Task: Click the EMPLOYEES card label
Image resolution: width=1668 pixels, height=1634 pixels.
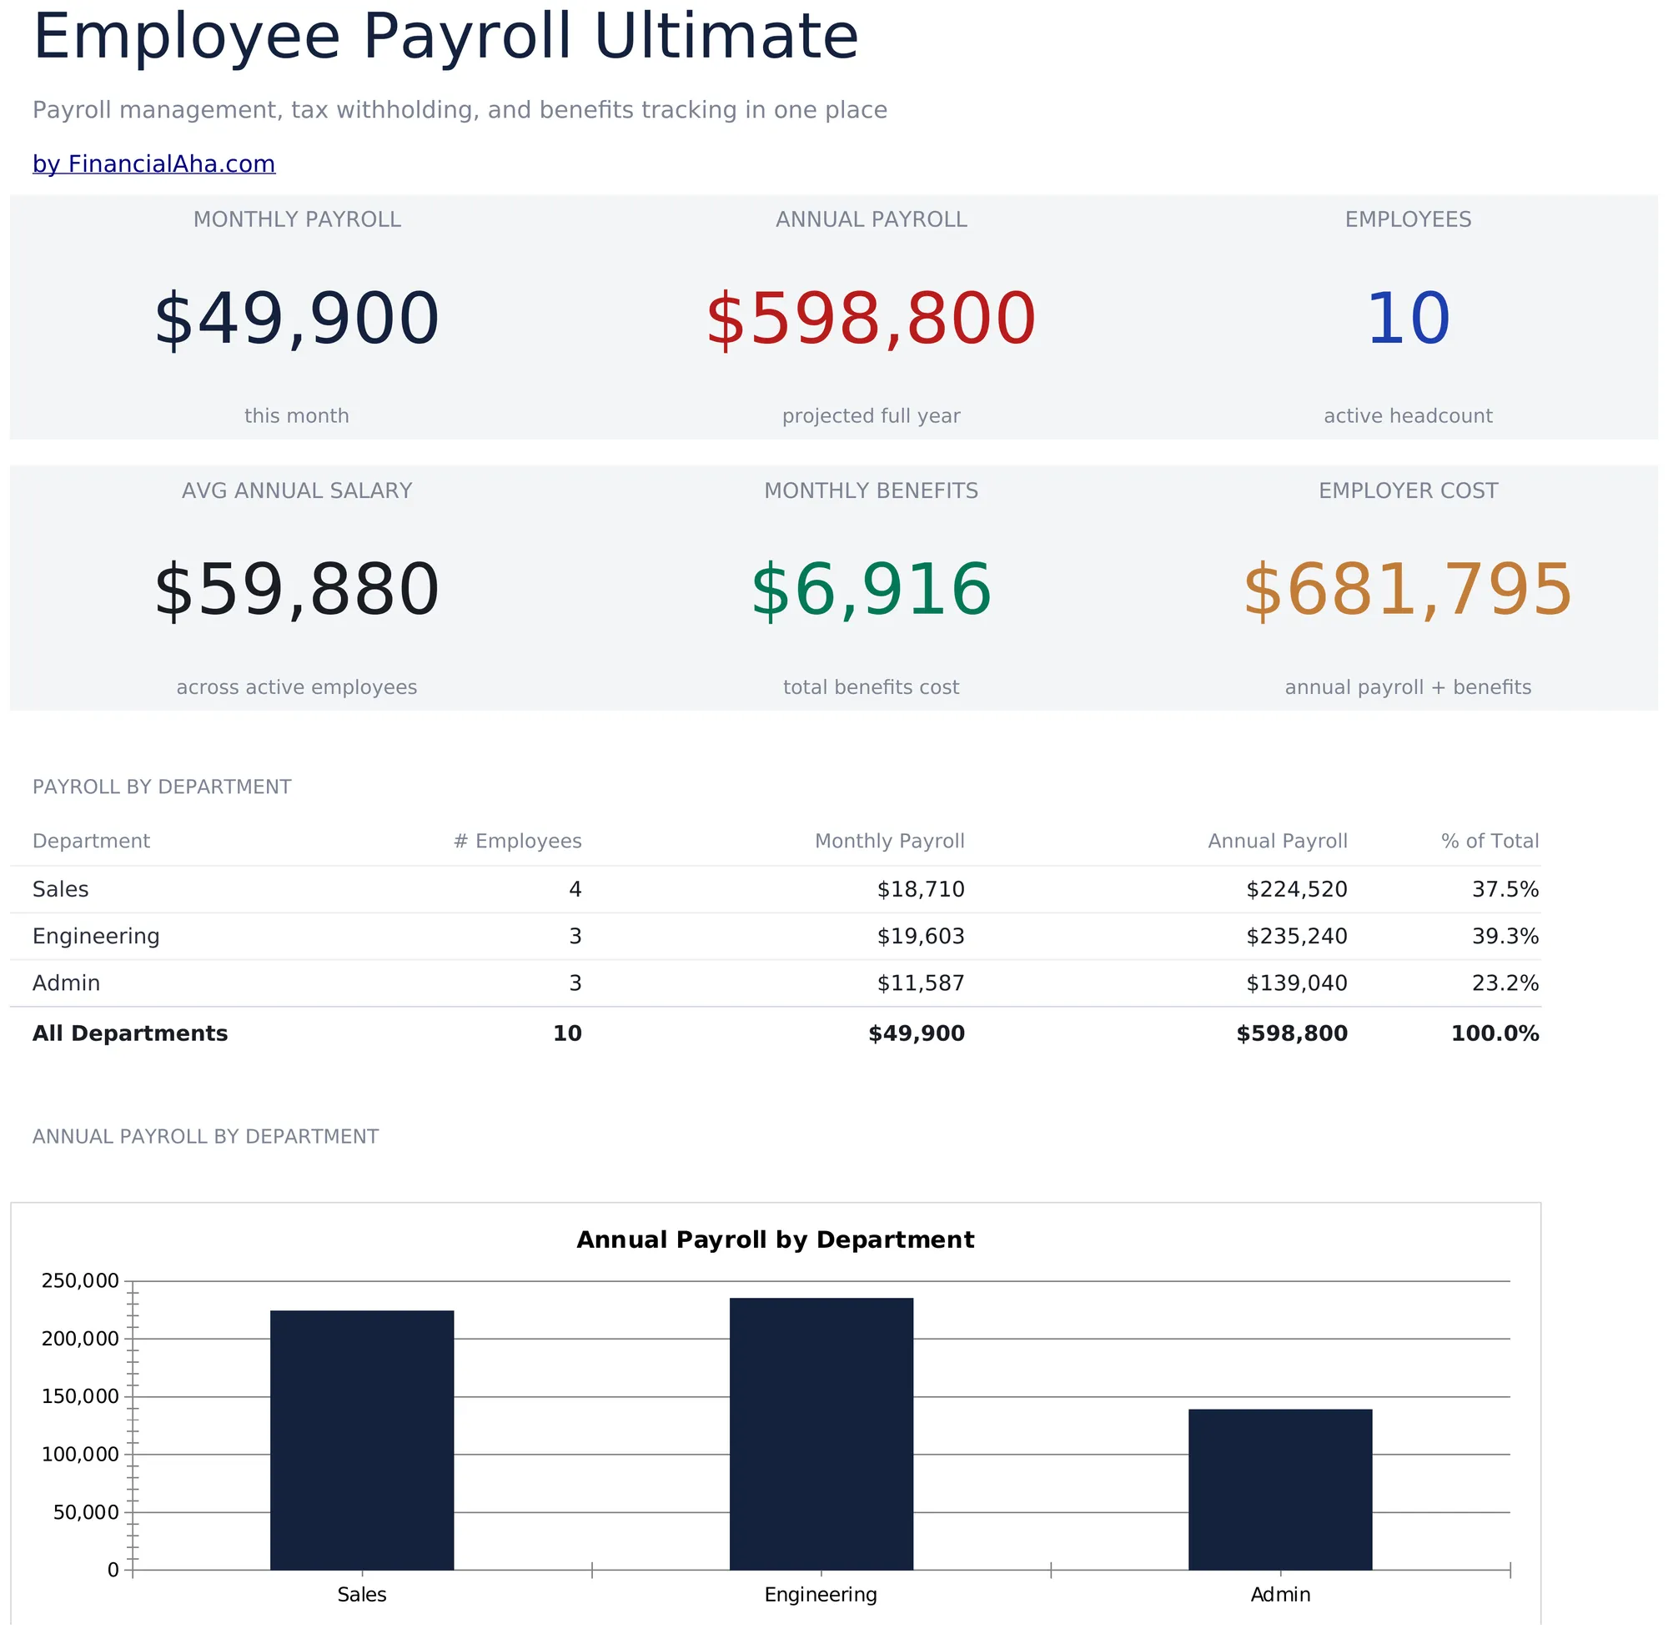Action: point(1409,219)
